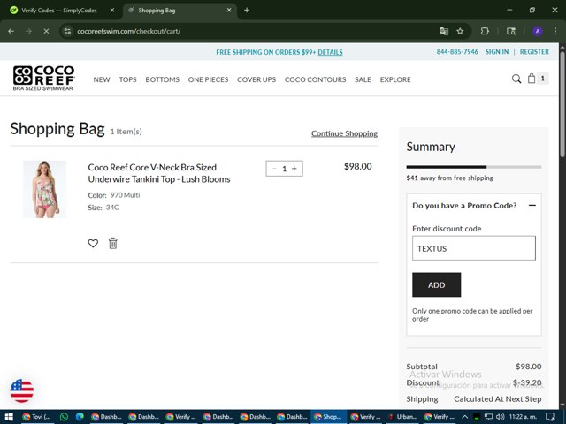Click the translate page icon in address bar
This screenshot has height=424, width=566.
[x=444, y=32]
